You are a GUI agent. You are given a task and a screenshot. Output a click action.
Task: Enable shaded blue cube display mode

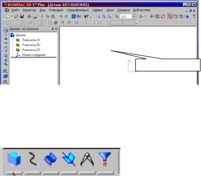pyautogui.click(x=187, y=16)
